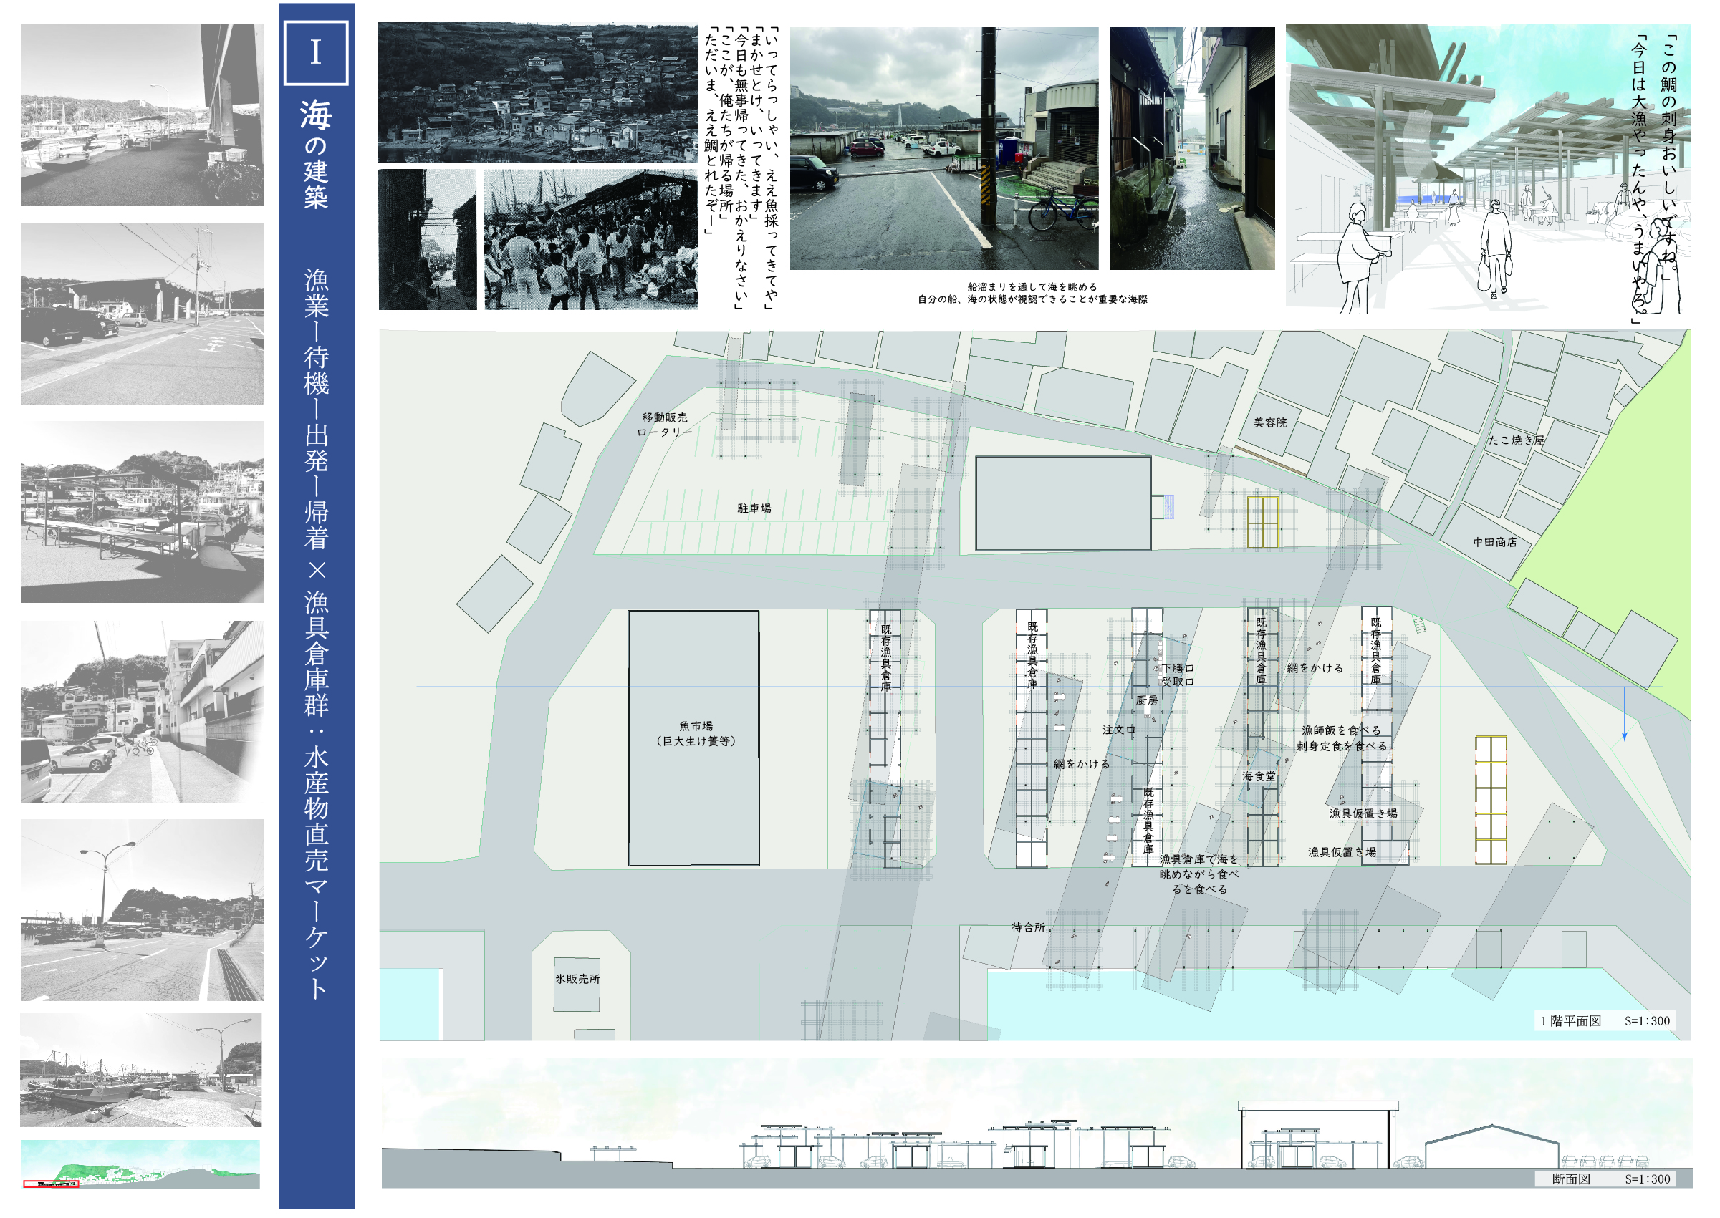
Task: Click the large yellow grid frame on the plan
Action: (x=1491, y=800)
